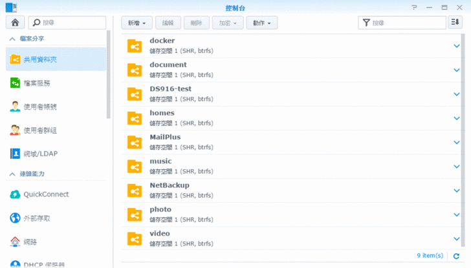Screen dimensions: 471x268
Task: Click the 刪除 button
Action: (x=197, y=23)
